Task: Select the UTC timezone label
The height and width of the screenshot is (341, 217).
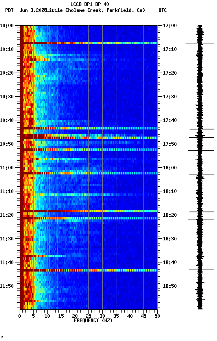Action: (163, 10)
